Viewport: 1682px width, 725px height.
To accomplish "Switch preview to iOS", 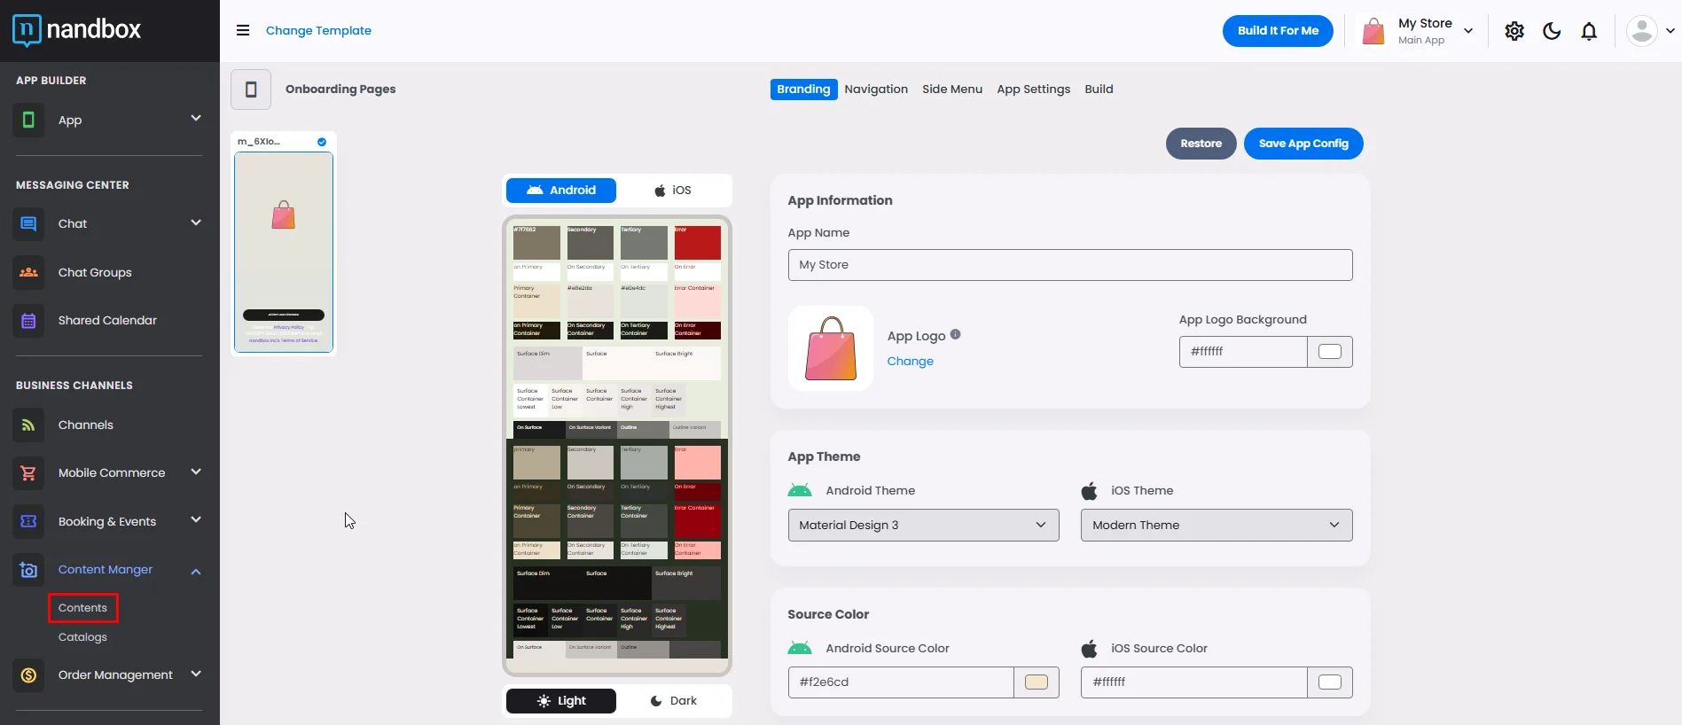I will tap(673, 191).
